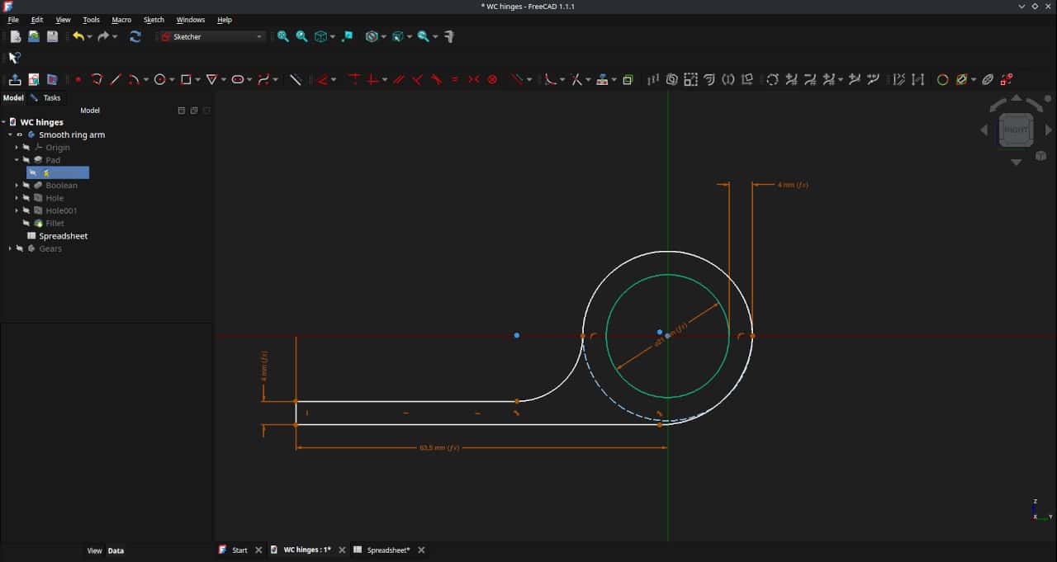The width and height of the screenshot is (1057, 562).
Task: Toggle visibility of Smooth ring arm body
Action: [20, 135]
